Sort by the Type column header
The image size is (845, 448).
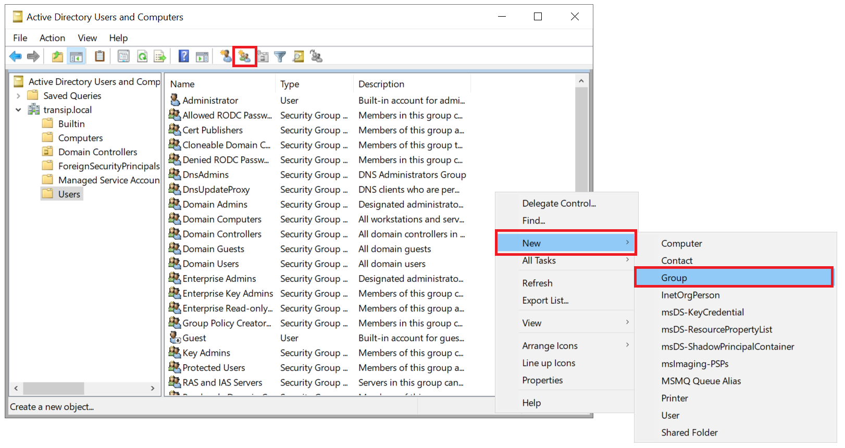point(315,84)
